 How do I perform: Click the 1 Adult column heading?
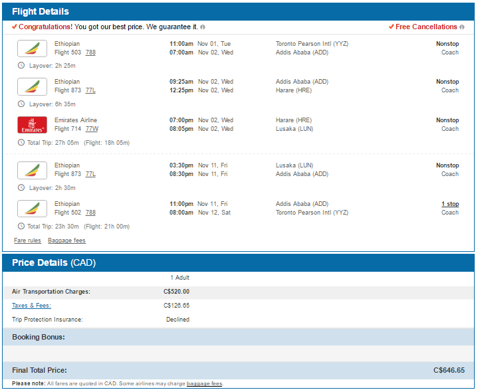pyautogui.click(x=180, y=278)
